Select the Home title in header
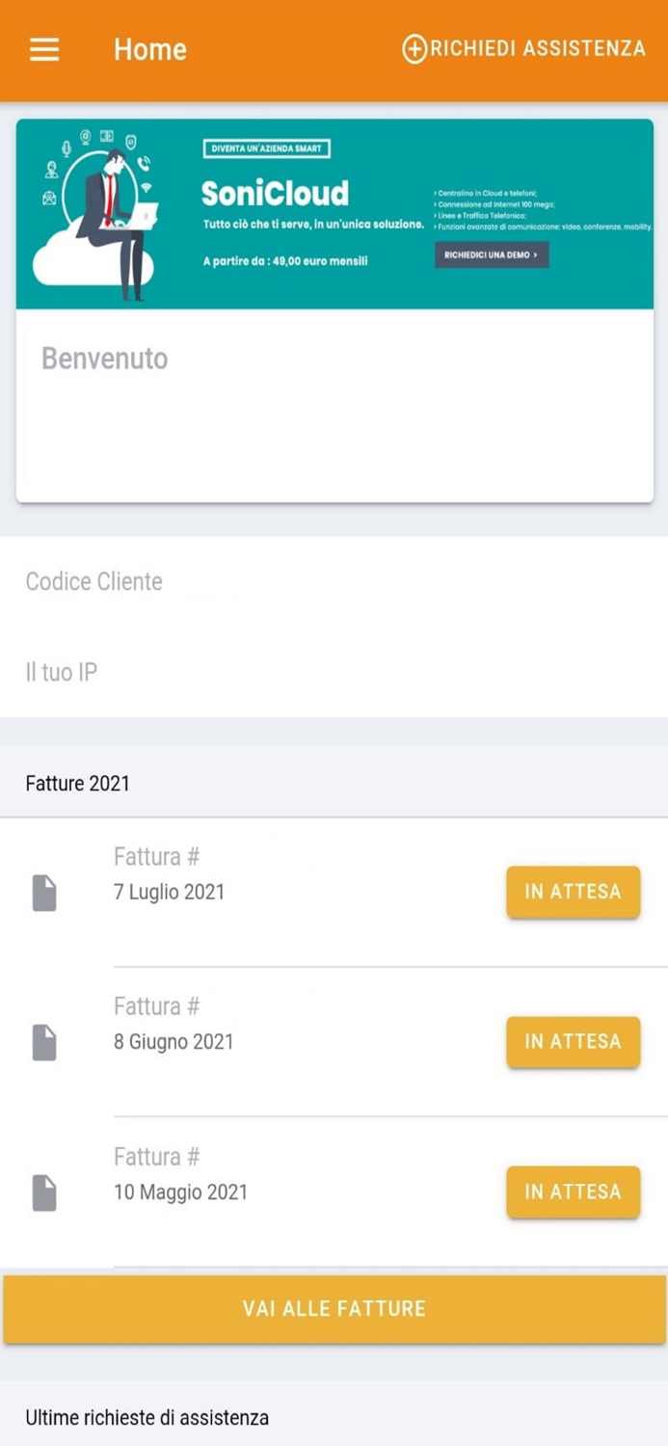The height and width of the screenshot is (1446, 668). [x=149, y=49]
